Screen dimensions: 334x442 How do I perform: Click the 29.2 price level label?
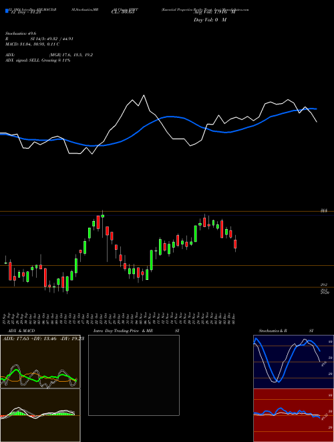(323, 285)
